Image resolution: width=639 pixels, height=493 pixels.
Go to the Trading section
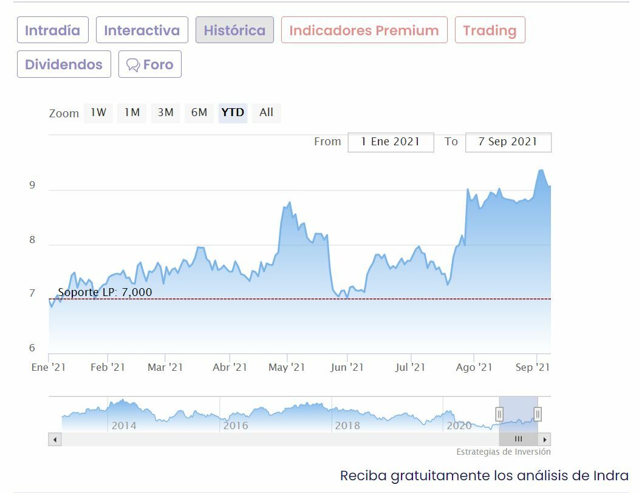tap(490, 30)
